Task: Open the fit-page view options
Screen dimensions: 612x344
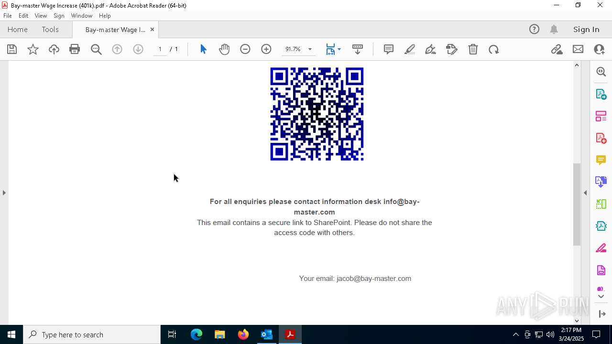Action: pyautogui.click(x=333, y=49)
